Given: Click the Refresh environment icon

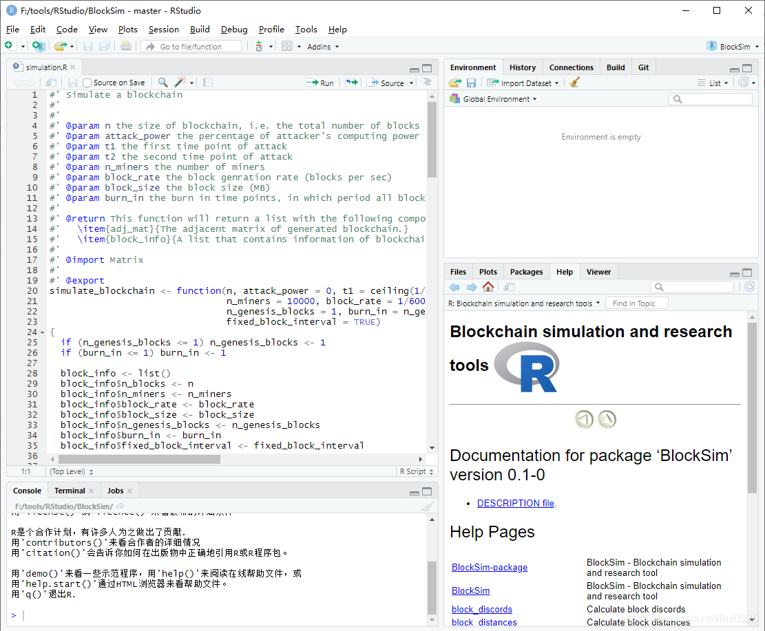Looking at the screenshot, I should (x=743, y=83).
